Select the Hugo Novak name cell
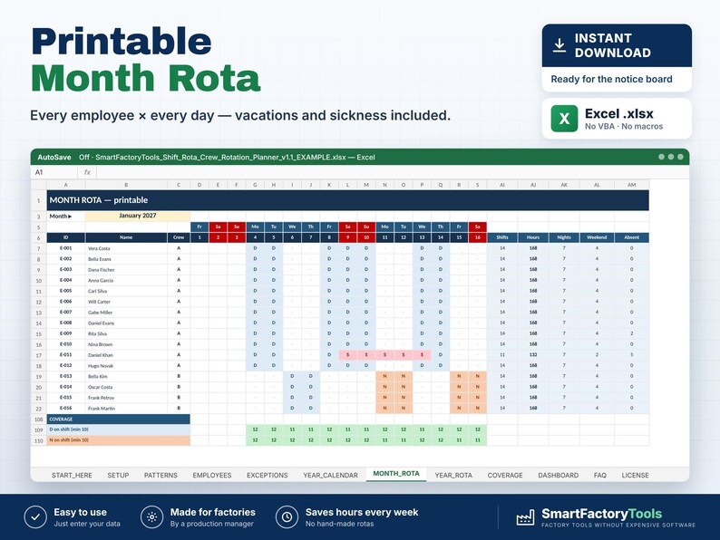Screen dimensions: 720x540 (126, 366)
